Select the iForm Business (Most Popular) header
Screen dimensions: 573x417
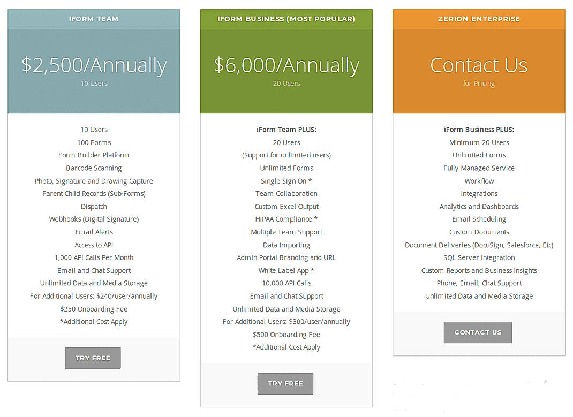pos(286,19)
